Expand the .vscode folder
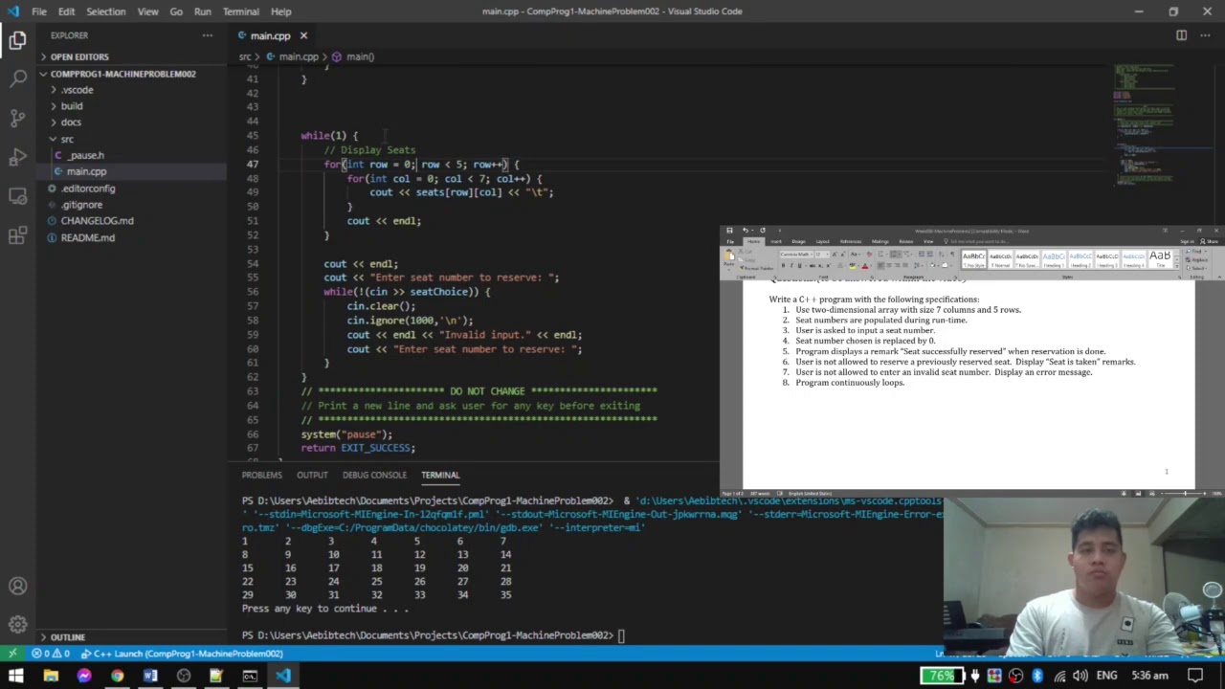 [77, 90]
